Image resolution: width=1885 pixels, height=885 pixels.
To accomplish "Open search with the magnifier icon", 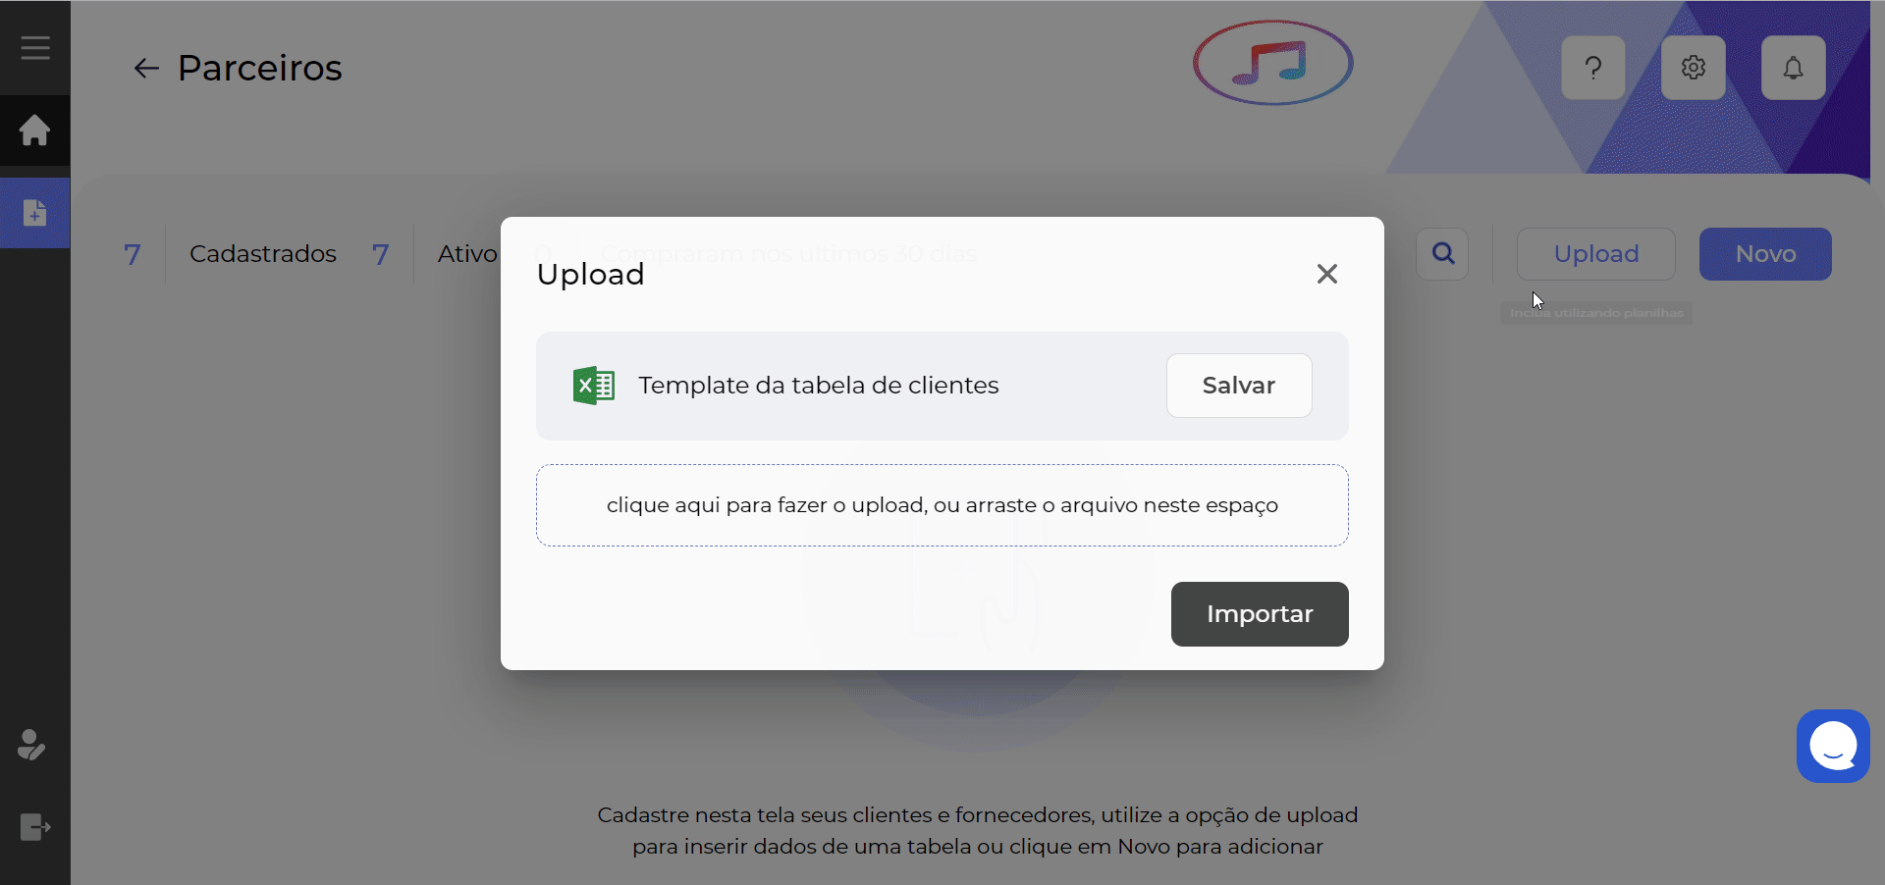I will [x=1441, y=253].
